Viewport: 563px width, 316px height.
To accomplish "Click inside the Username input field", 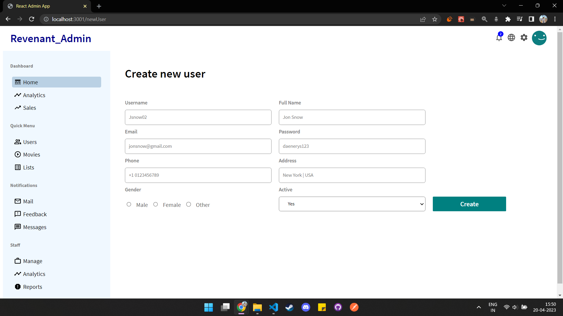I will [x=198, y=117].
